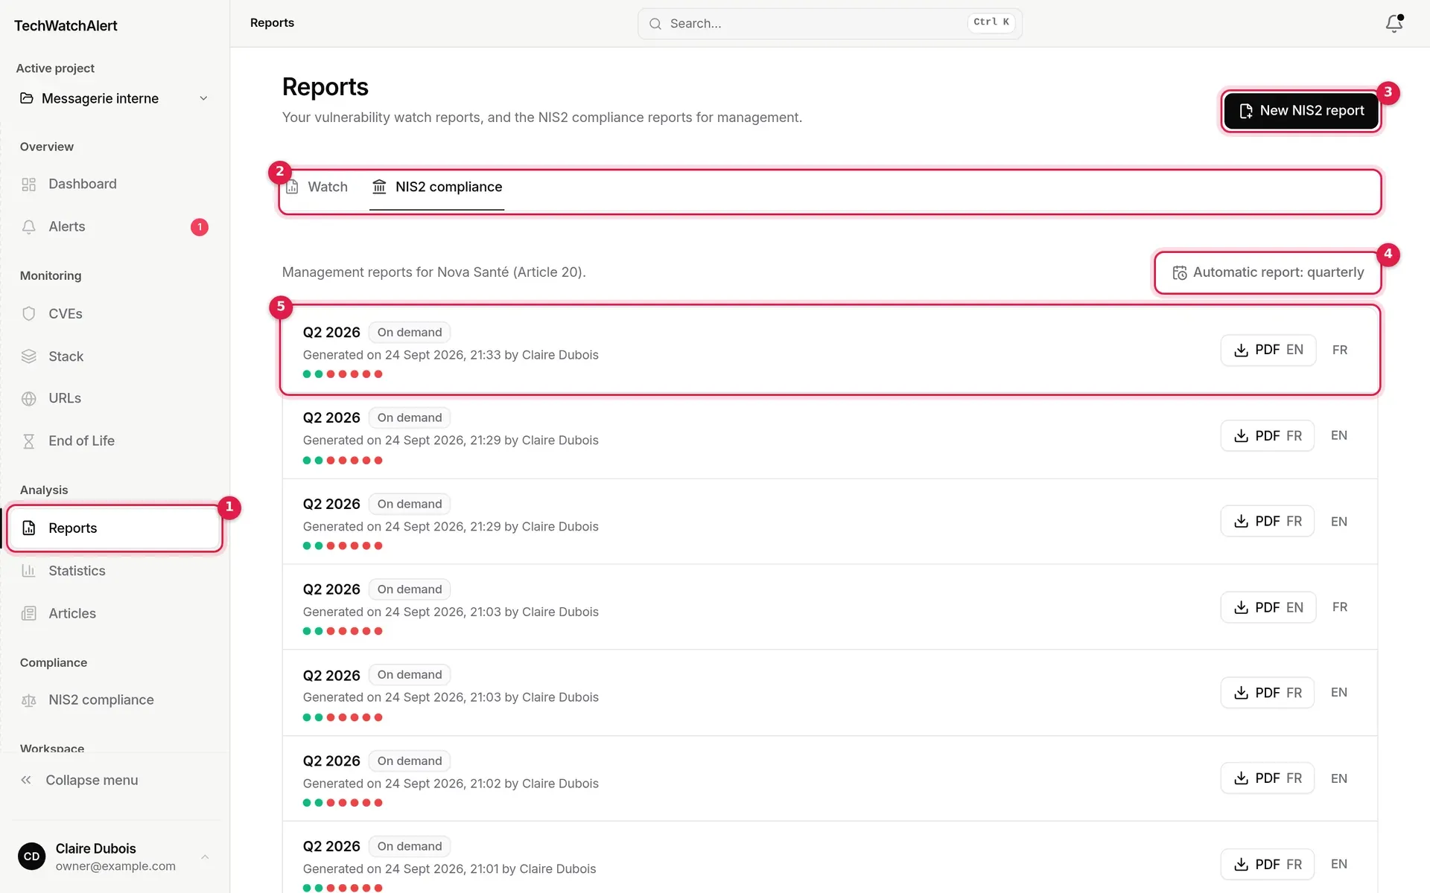Switch to the Watch tab
The image size is (1430, 893).
318,187
